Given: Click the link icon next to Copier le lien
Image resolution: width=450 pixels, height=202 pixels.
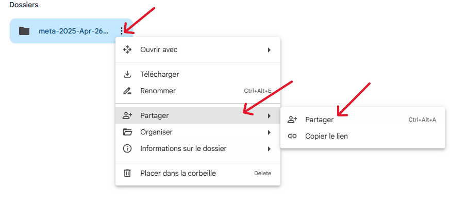Looking at the screenshot, I should point(292,136).
